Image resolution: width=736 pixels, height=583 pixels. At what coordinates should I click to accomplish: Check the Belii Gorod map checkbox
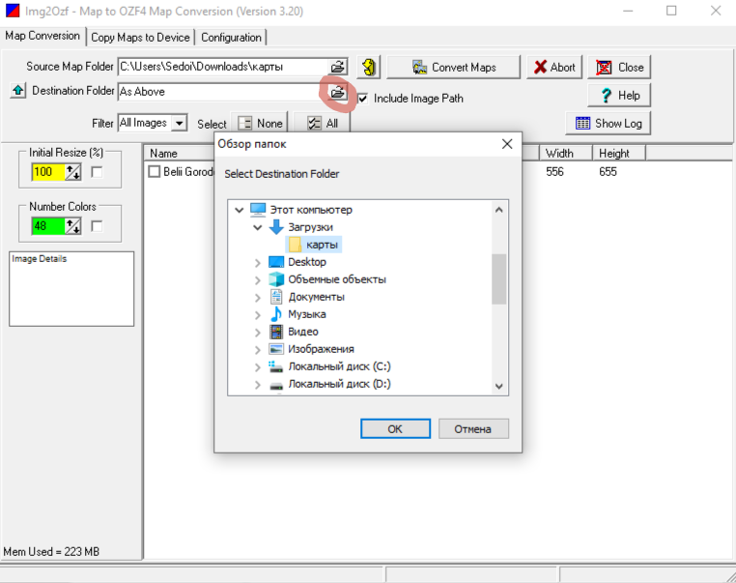pyautogui.click(x=154, y=172)
